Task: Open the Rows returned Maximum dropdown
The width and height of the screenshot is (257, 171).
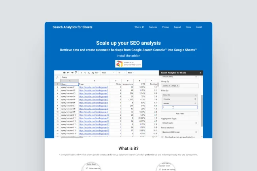Action: click(x=180, y=132)
